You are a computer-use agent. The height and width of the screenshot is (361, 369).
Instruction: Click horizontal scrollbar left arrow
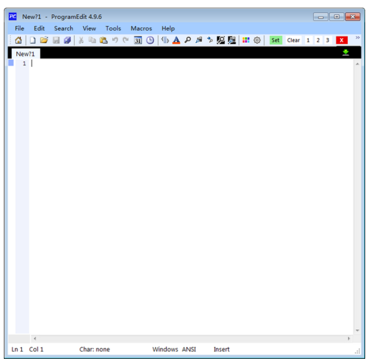(35, 339)
